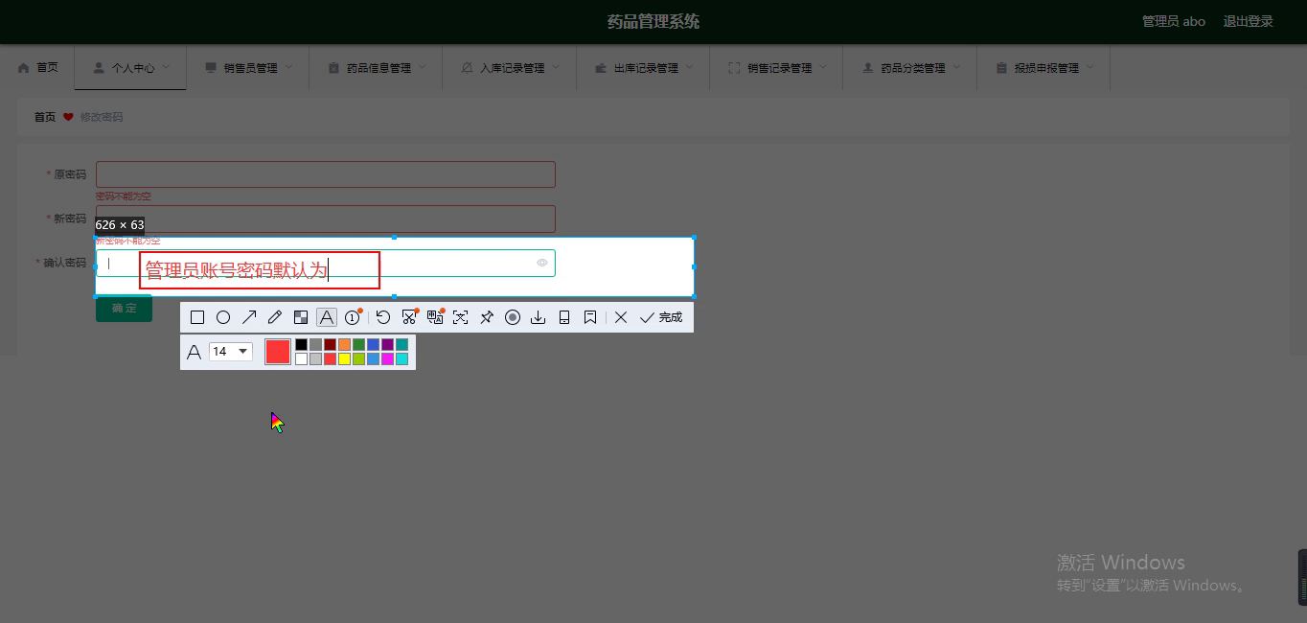Open the 入库记录管理 menu

click(x=510, y=68)
